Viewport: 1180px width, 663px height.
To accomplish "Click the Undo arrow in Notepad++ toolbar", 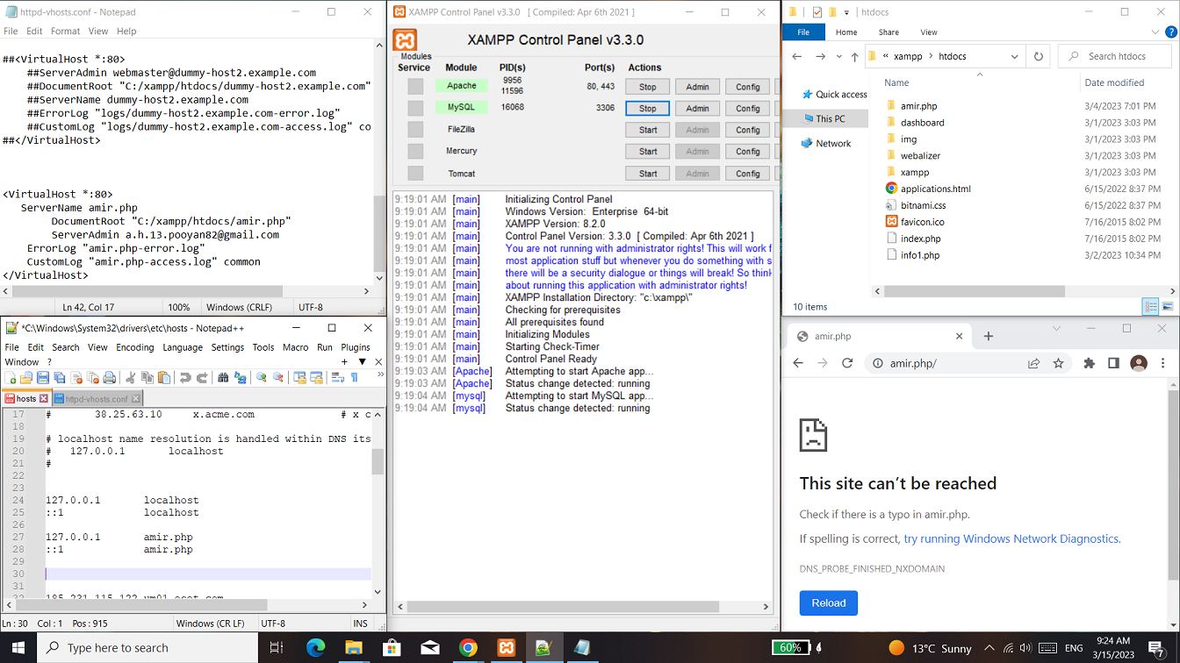I will coord(185,378).
